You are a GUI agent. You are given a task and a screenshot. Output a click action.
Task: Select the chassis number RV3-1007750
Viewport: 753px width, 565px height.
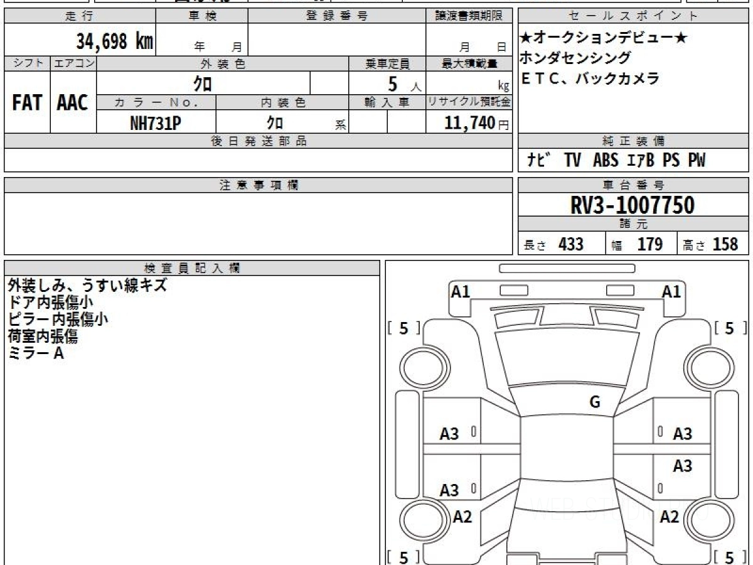coord(632,205)
